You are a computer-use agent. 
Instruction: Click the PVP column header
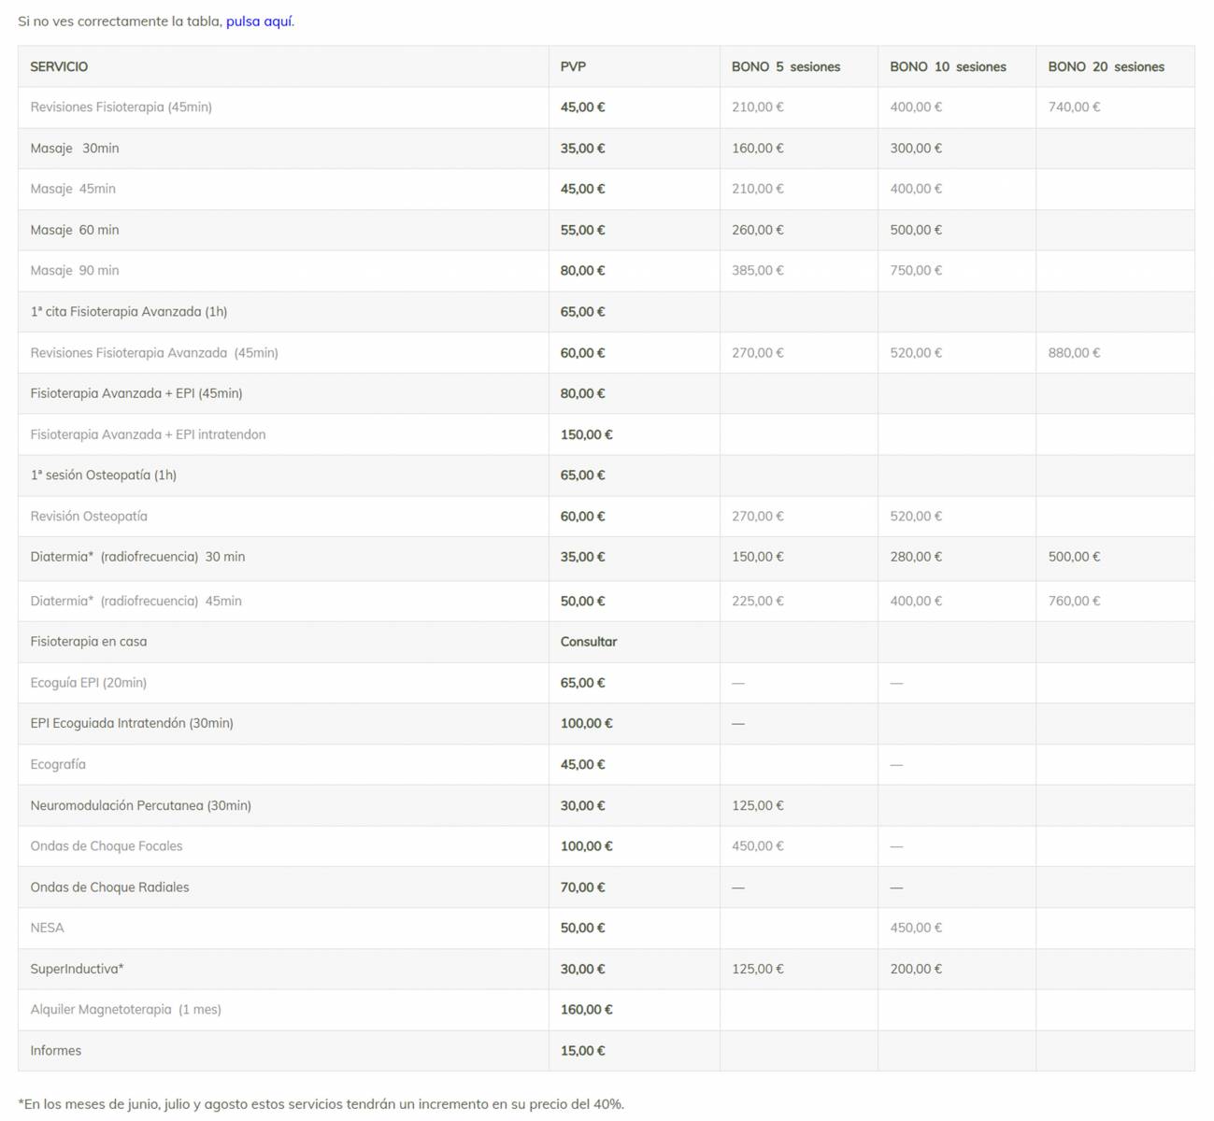coord(573,67)
